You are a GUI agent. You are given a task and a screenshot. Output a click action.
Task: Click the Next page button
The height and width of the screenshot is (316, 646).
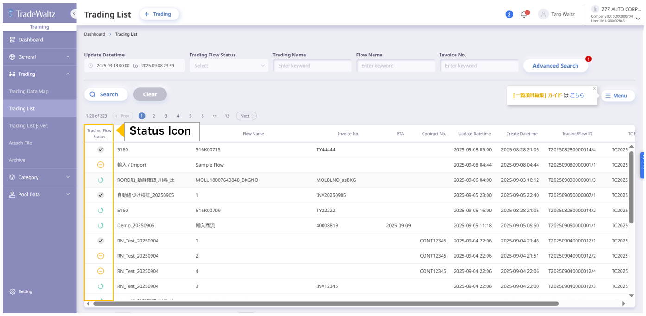pos(246,116)
